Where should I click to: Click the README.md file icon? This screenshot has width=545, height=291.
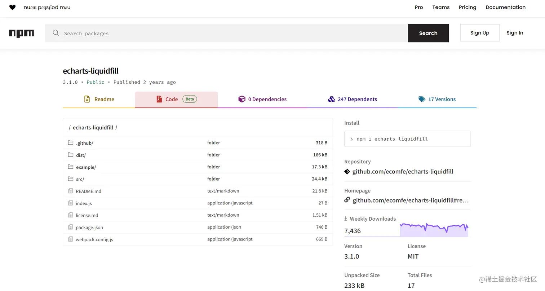(71, 191)
